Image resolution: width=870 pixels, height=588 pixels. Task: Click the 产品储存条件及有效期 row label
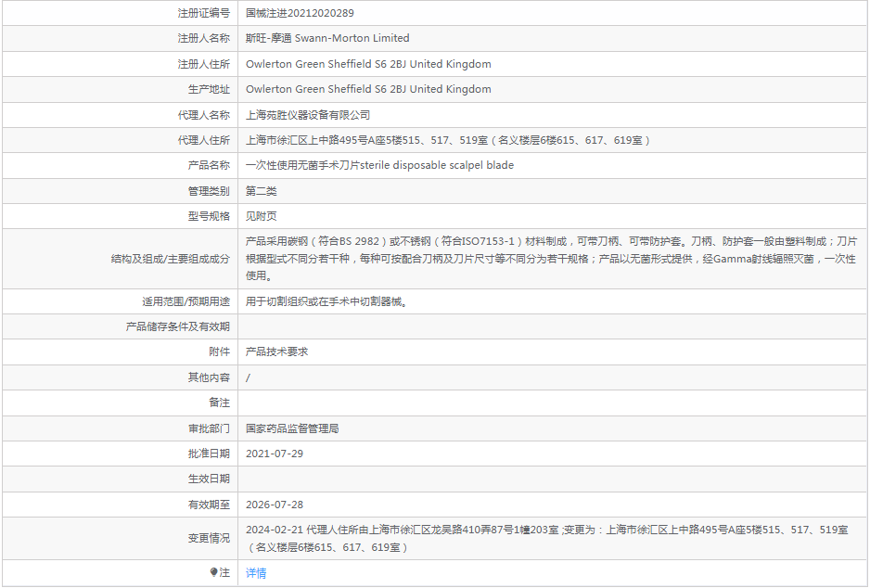tap(177, 326)
